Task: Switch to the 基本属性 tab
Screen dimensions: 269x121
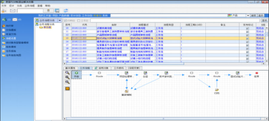Action: click(x=71, y=68)
